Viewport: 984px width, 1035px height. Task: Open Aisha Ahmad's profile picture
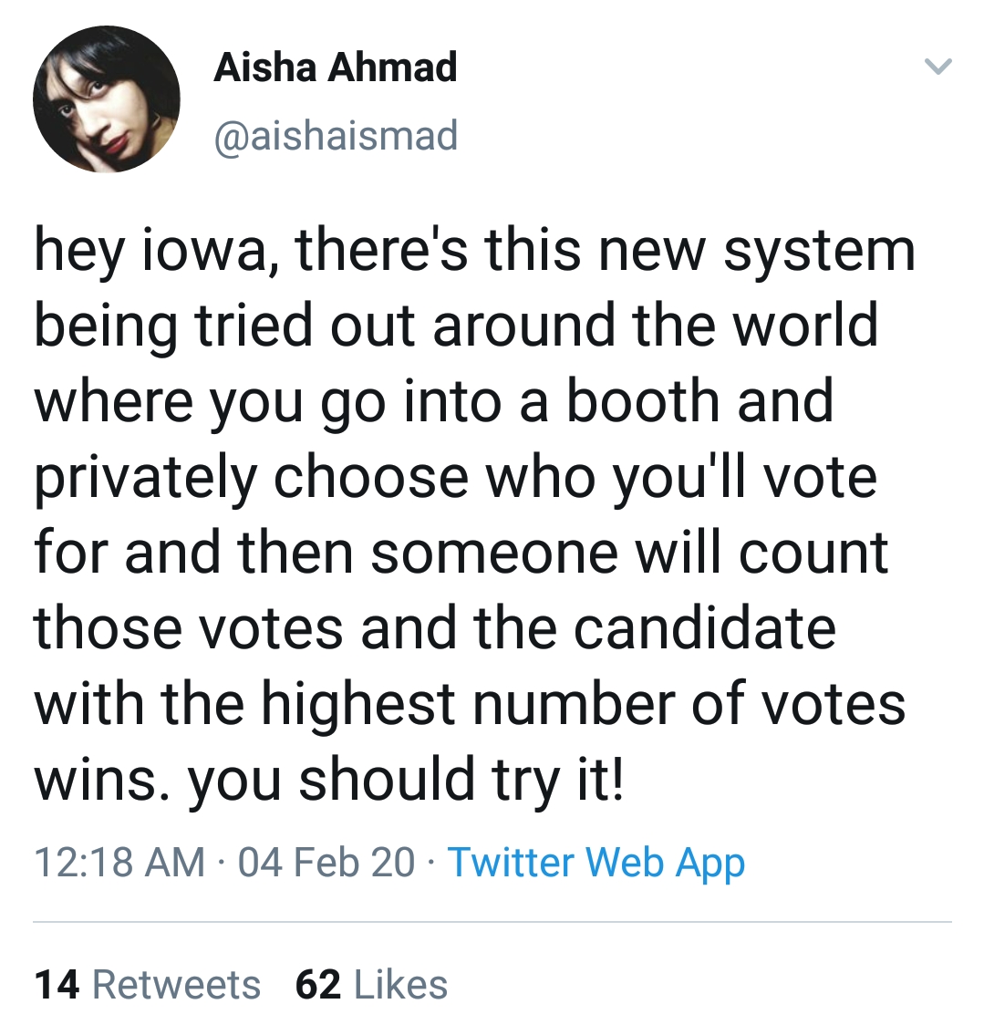click(107, 99)
